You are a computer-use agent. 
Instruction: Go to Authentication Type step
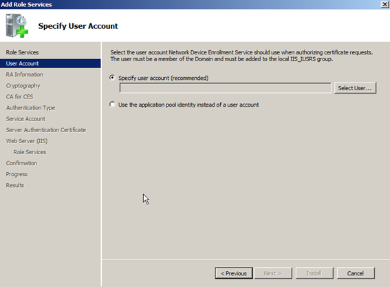tap(30, 108)
